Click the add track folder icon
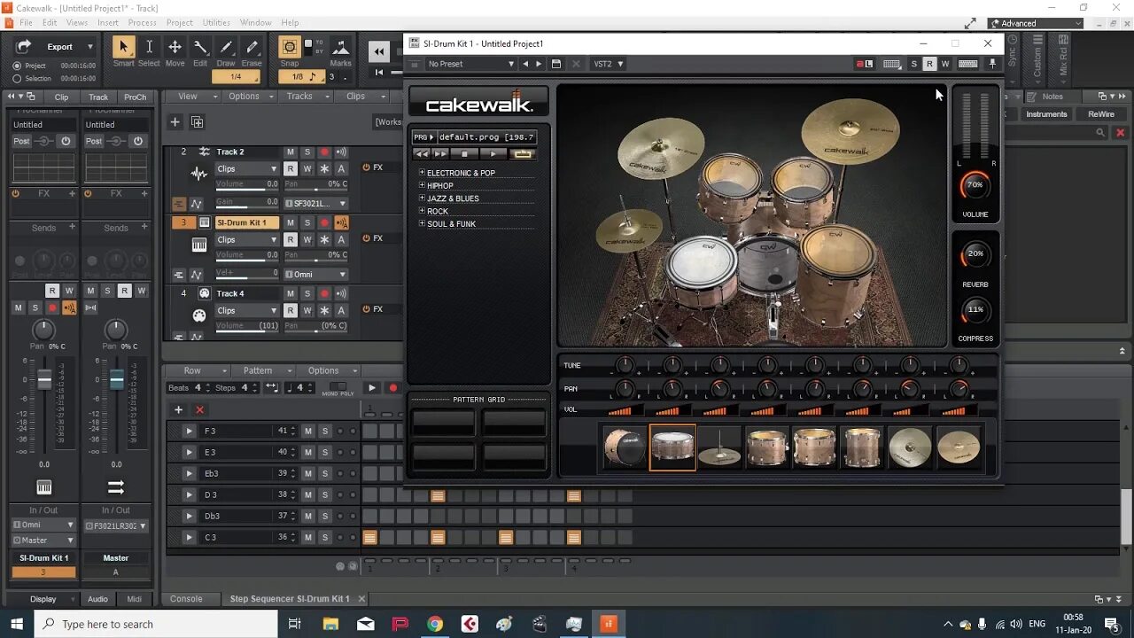This screenshot has width=1134, height=638. 197,122
